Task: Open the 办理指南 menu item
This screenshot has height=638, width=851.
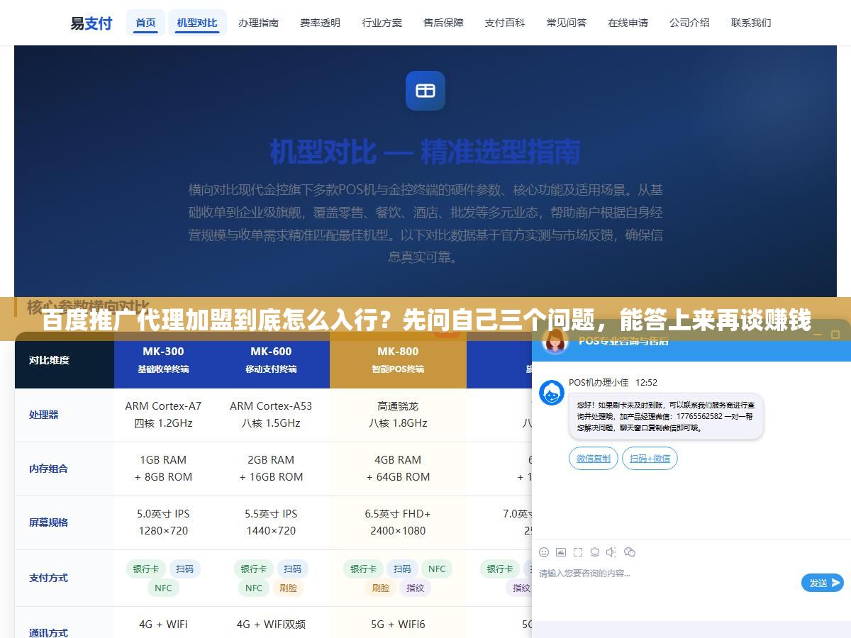Action: point(258,23)
